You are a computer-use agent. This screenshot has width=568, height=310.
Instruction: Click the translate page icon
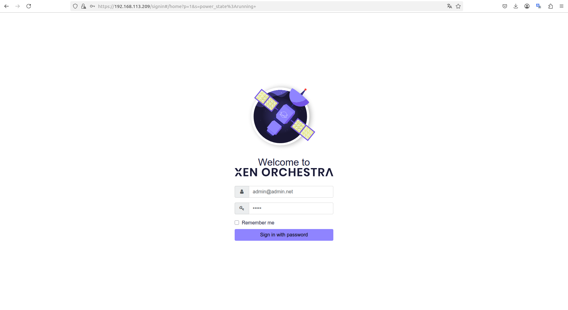[450, 6]
